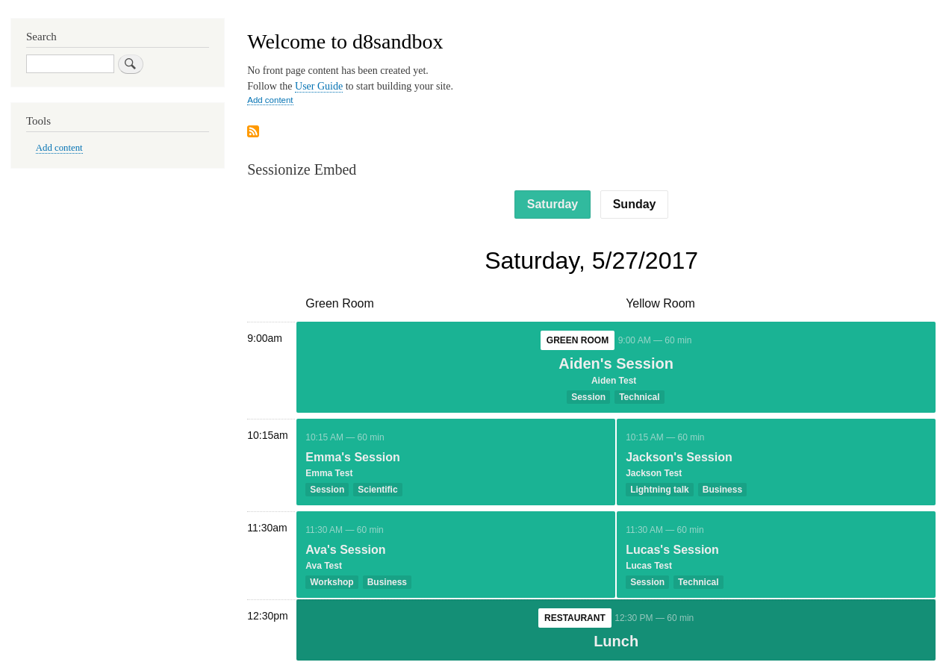Image resolution: width=946 pixels, height=671 pixels.
Task: Switch to the Saturday schedule tab
Action: click(552, 203)
